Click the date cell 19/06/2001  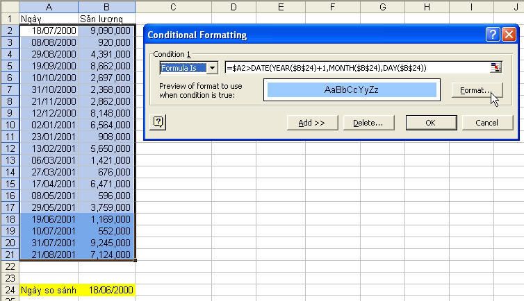coord(49,219)
